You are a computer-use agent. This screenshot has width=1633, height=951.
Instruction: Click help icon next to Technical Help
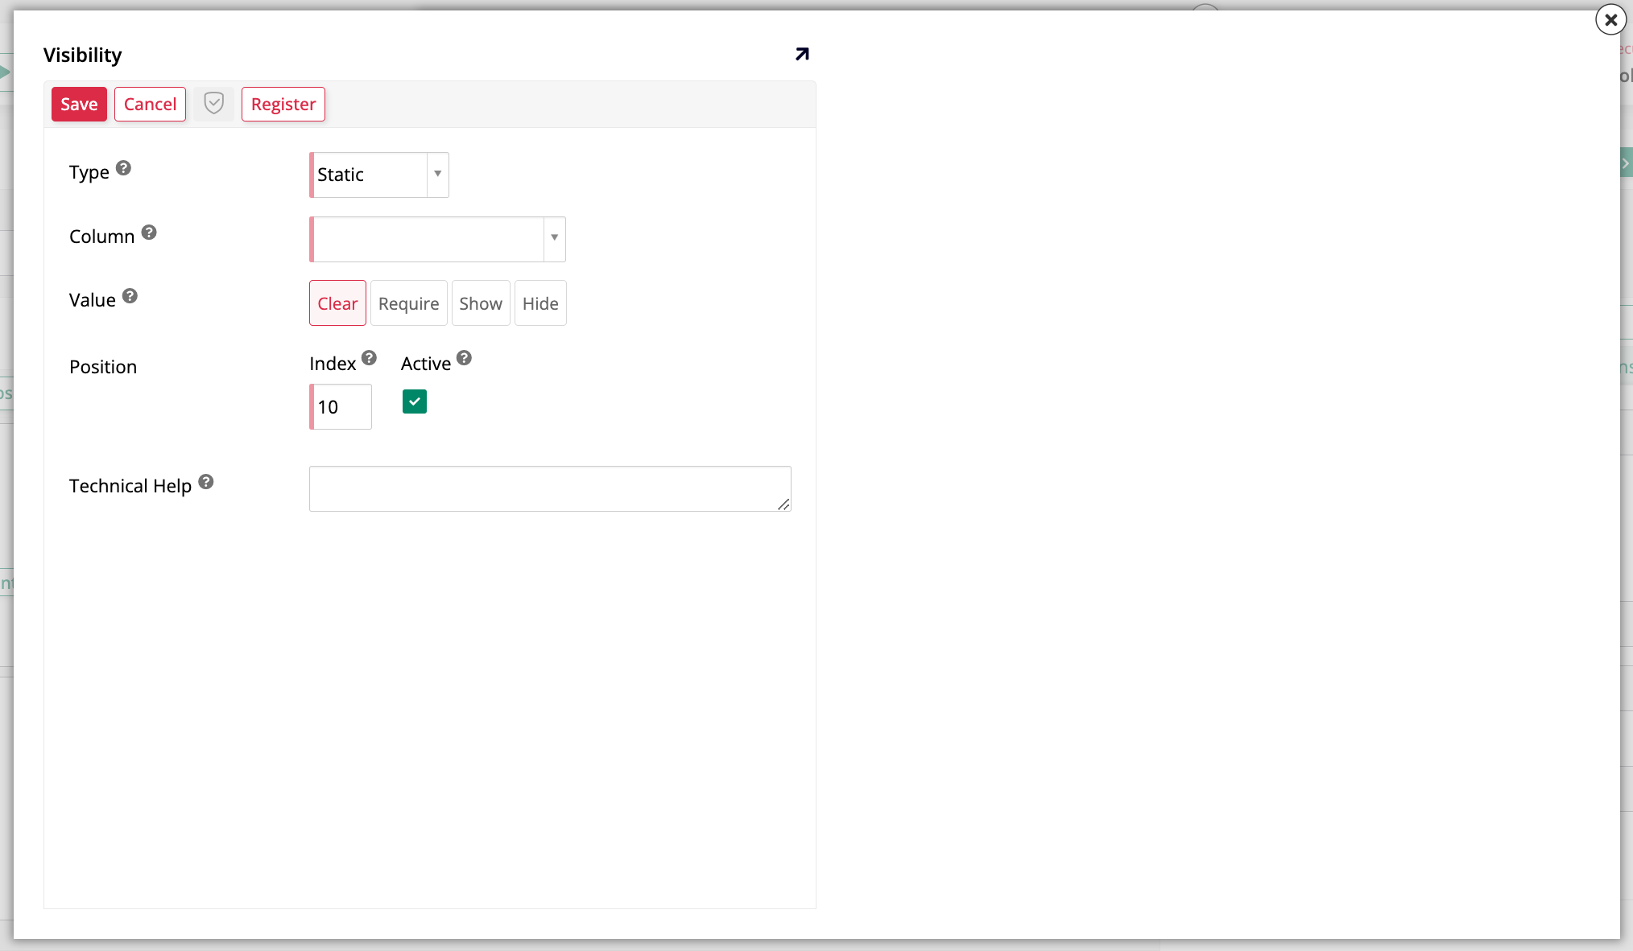pyautogui.click(x=206, y=482)
